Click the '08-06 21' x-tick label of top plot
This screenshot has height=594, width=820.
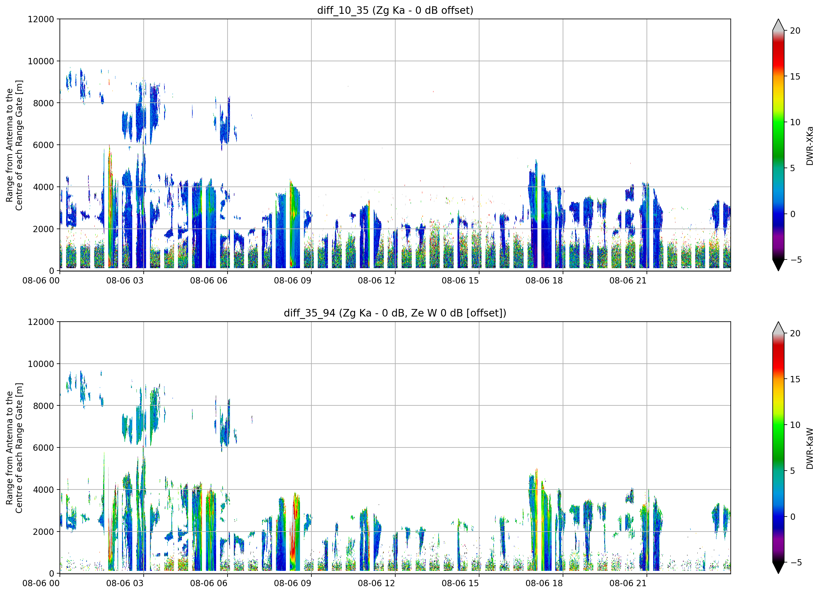pyautogui.click(x=628, y=281)
